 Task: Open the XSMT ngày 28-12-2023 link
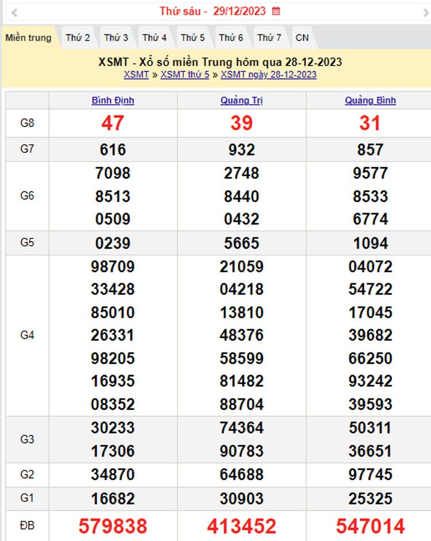pos(268,75)
